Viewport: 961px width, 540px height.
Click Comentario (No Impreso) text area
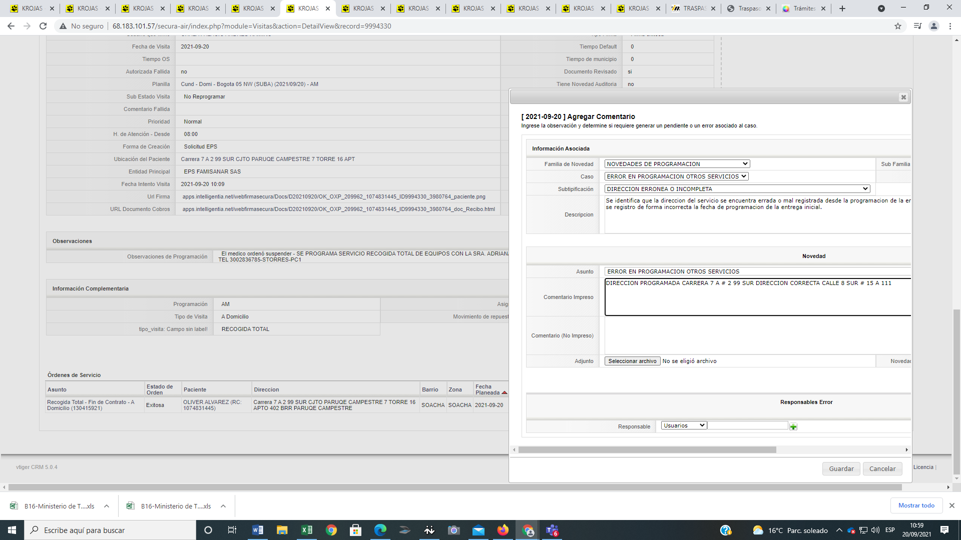click(758, 335)
